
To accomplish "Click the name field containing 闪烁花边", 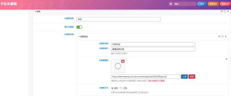I will click(153, 44).
